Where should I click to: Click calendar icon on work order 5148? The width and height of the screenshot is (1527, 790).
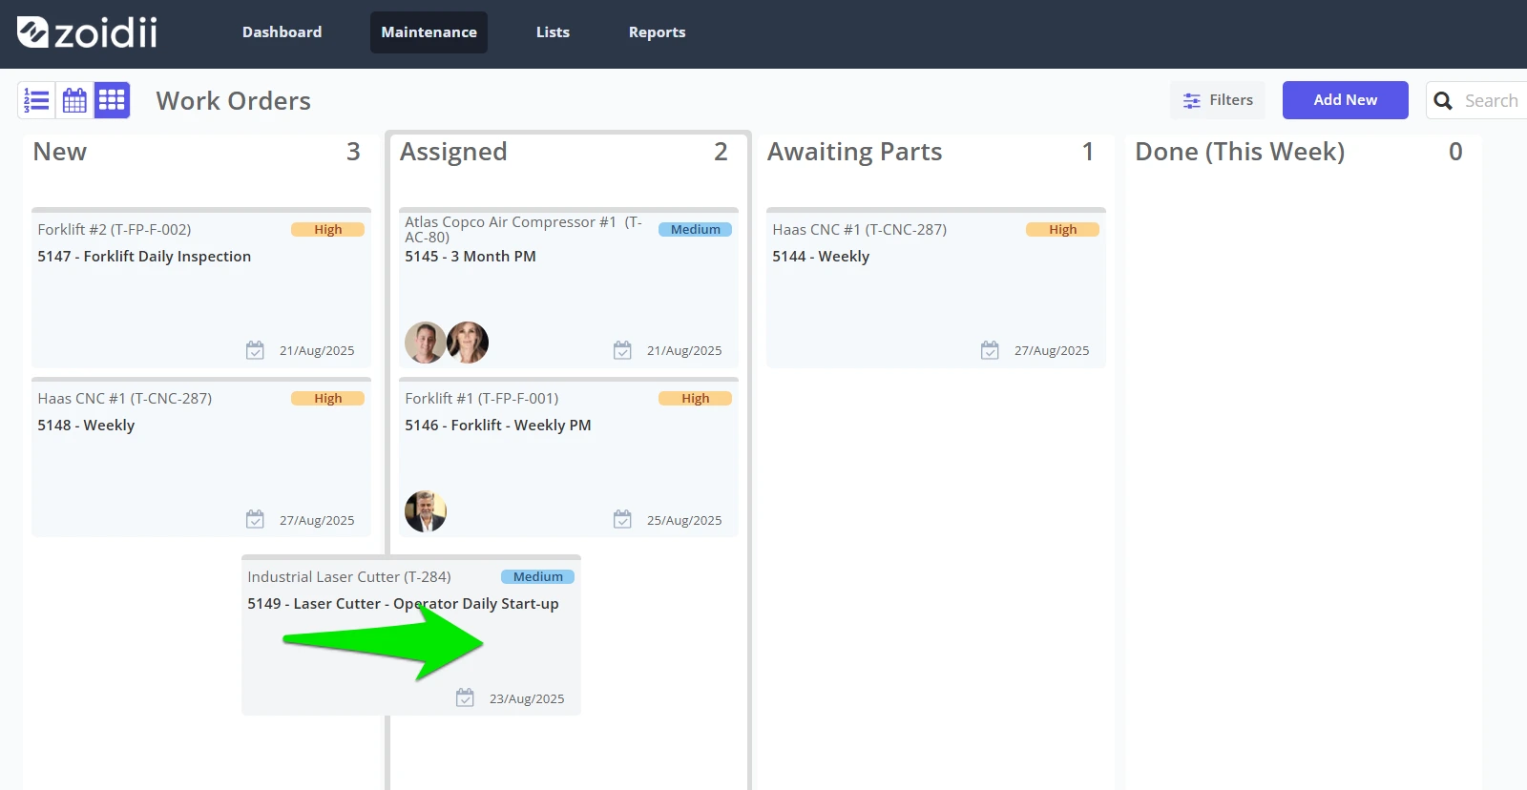(255, 519)
